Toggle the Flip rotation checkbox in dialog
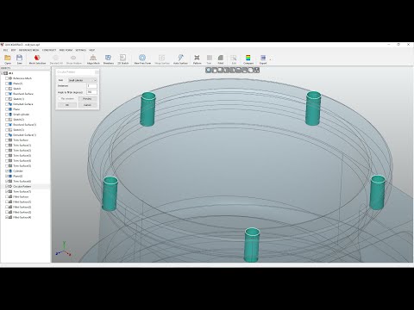 (x=60, y=98)
